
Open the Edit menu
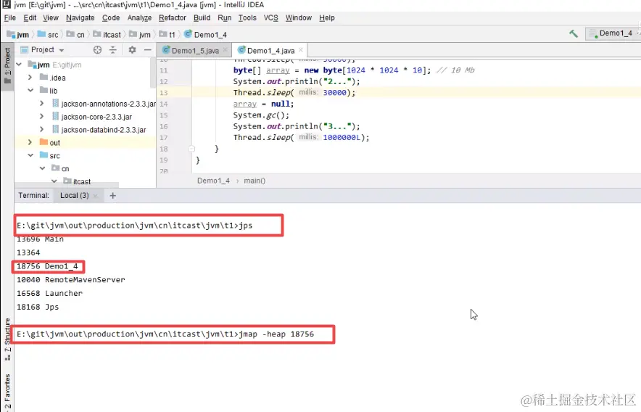click(30, 18)
